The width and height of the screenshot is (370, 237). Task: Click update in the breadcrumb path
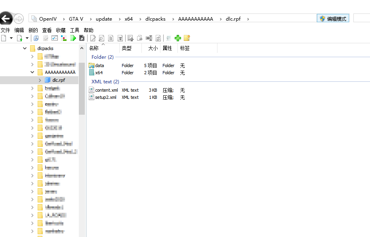[x=104, y=19]
